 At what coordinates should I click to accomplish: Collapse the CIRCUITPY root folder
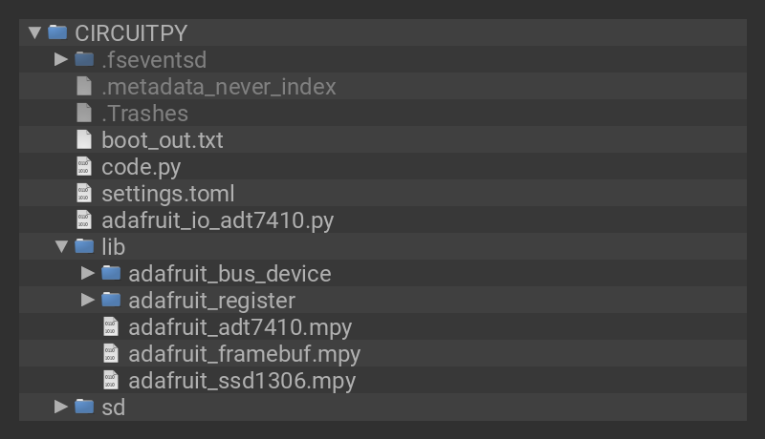pyautogui.click(x=35, y=32)
